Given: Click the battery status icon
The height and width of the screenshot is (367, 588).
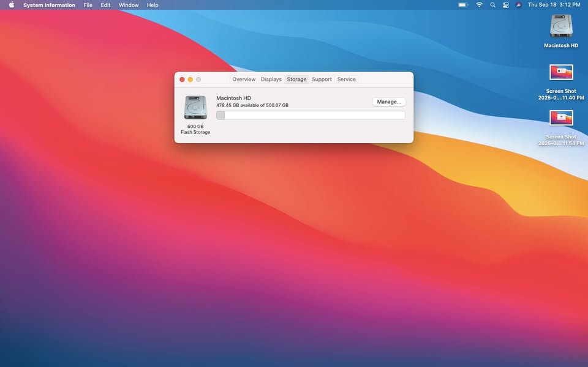Looking at the screenshot, I should (x=463, y=5).
